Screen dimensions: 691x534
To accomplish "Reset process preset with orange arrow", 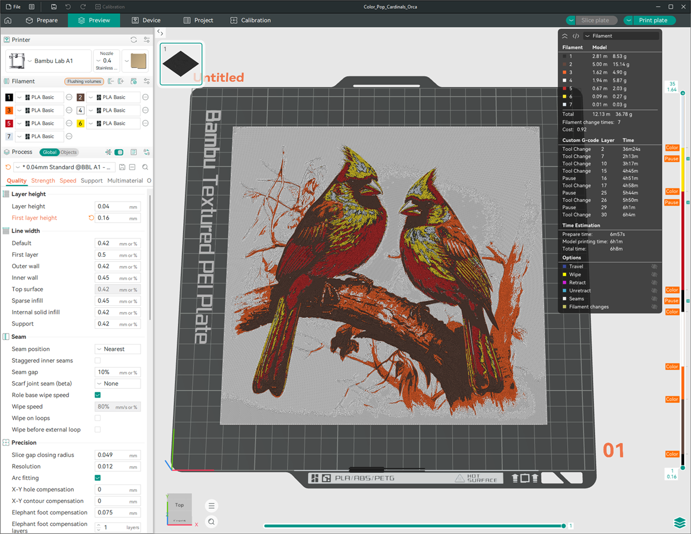I will (8, 167).
